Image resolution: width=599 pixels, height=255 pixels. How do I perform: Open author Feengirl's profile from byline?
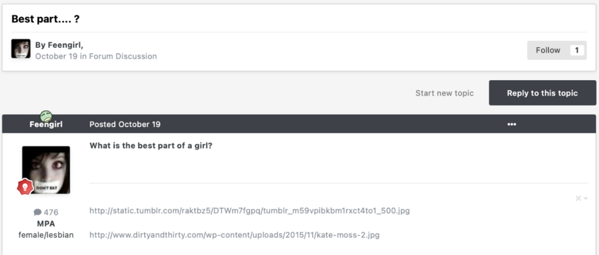tap(65, 45)
